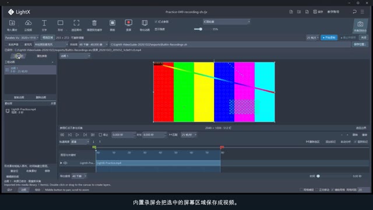Click the save-as document icon in title bar

pyautogui.click(x=307, y=12)
